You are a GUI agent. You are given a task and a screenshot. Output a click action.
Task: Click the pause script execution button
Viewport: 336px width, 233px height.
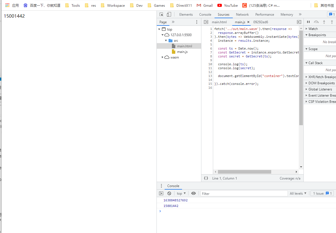click(308, 22)
